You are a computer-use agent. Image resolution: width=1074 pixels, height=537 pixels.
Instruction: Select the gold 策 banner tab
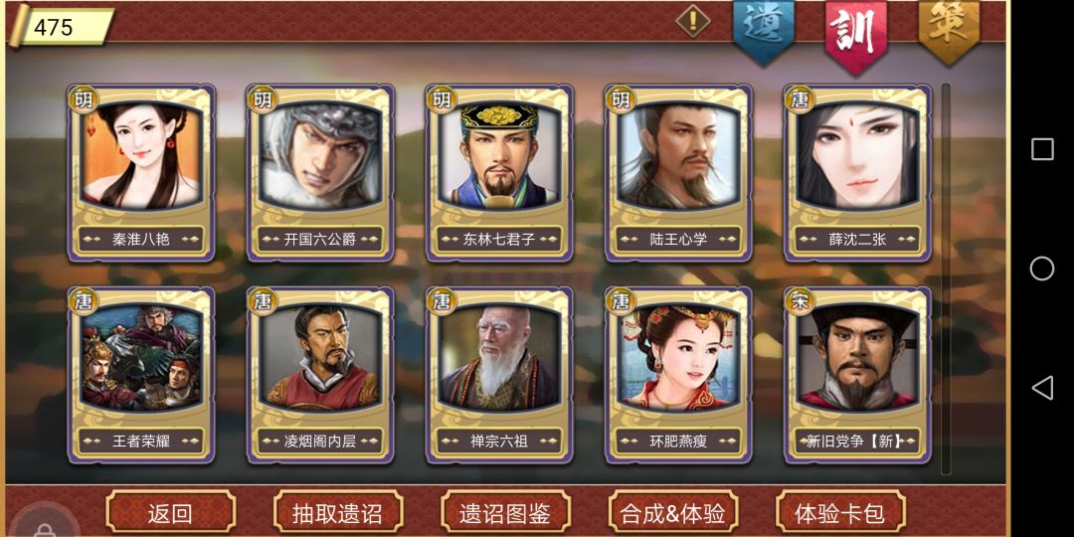[x=949, y=30]
